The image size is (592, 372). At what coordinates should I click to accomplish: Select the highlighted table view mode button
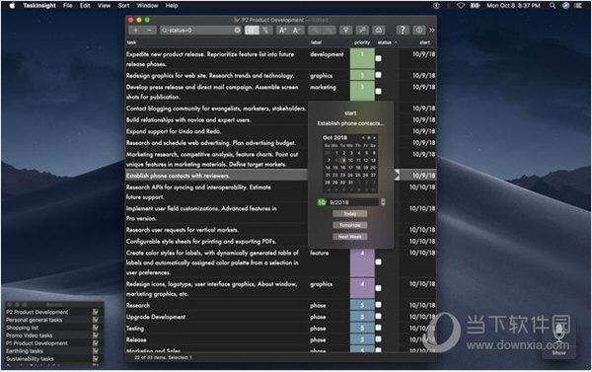click(252, 31)
